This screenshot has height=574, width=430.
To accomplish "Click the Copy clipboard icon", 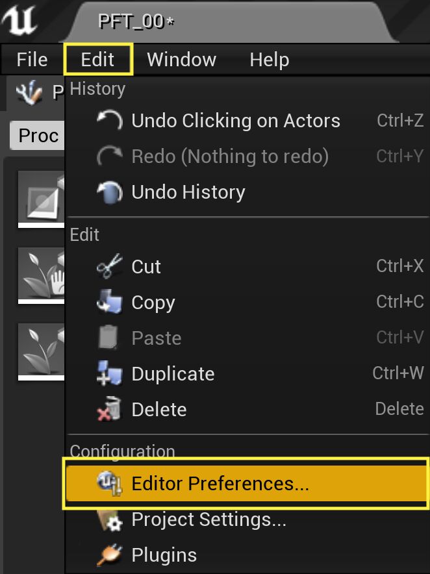I will point(109,301).
